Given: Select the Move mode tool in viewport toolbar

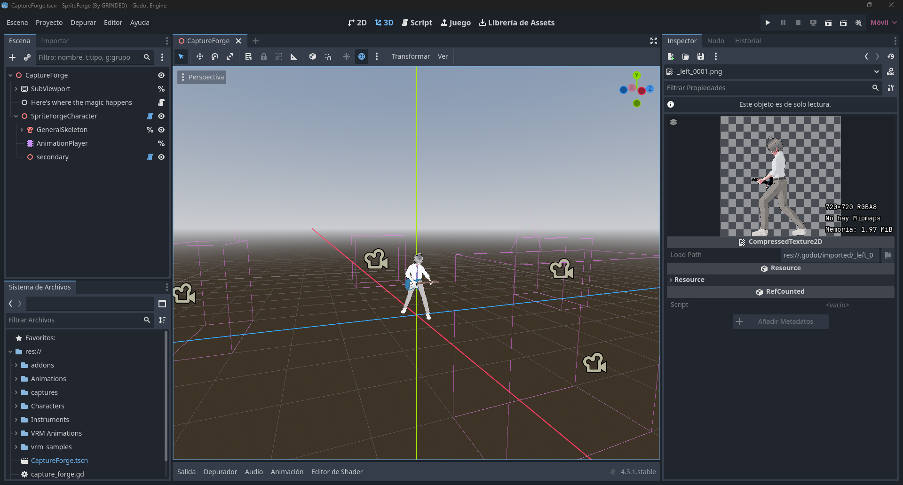Looking at the screenshot, I should click(x=200, y=56).
